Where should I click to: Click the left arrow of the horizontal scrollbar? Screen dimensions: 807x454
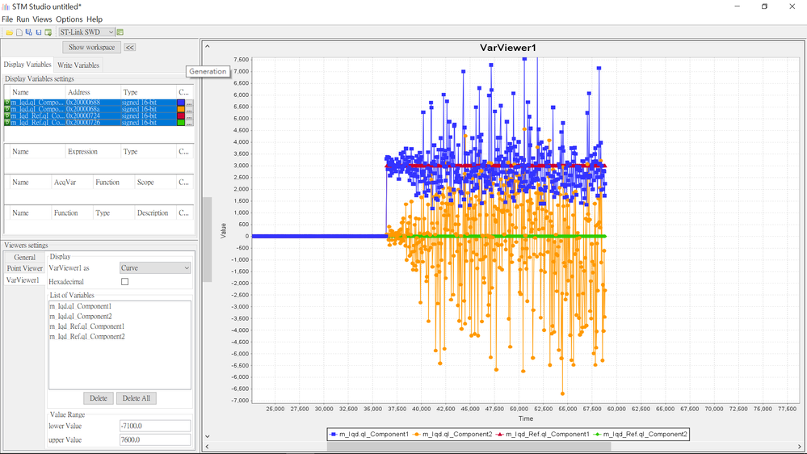point(208,446)
